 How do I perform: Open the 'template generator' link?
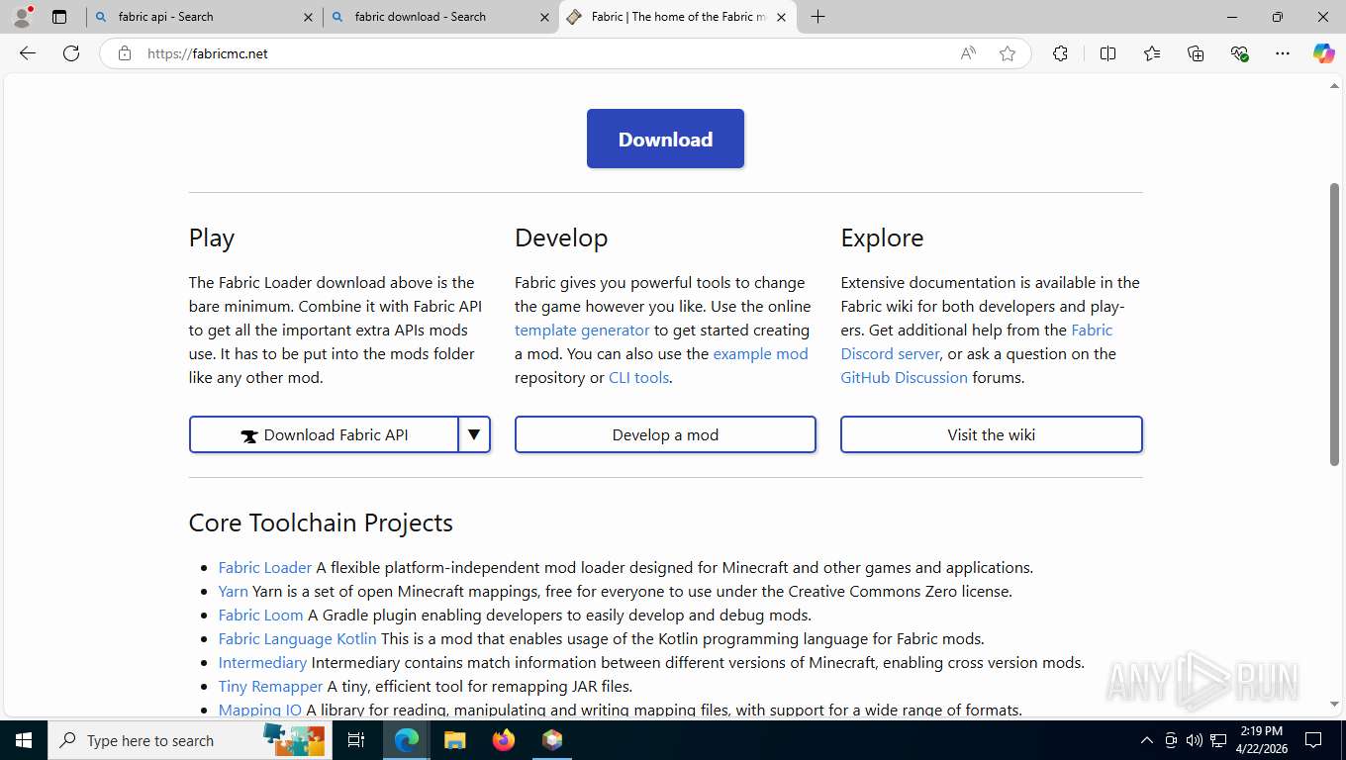coord(582,331)
